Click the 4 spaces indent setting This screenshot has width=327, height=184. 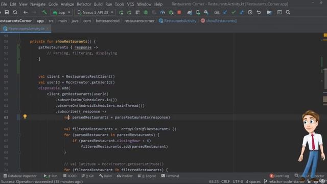click(253, 181)
